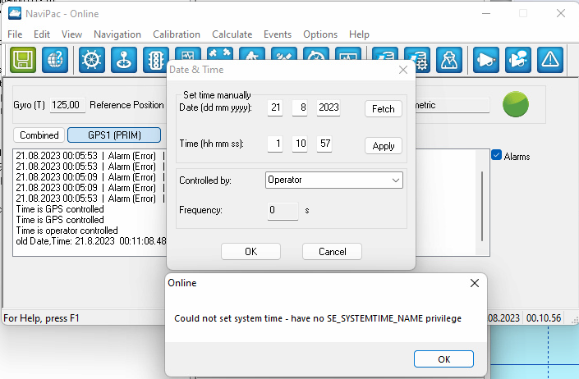Open the Events menu
This screenshot has height=379, width=579.
(x=278, y=34)
